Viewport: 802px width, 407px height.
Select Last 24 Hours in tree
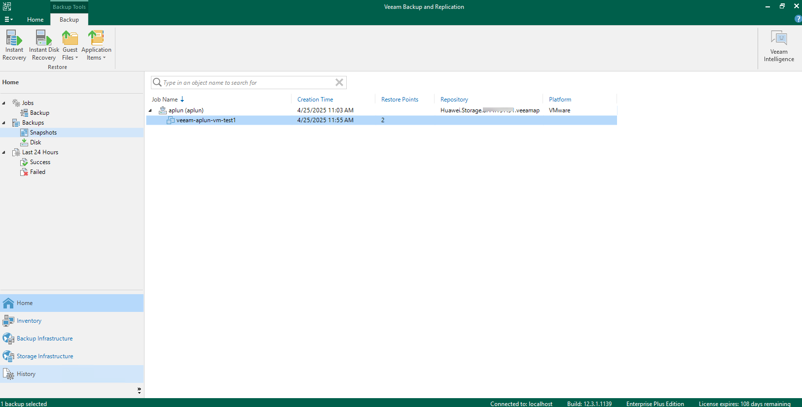40,152
